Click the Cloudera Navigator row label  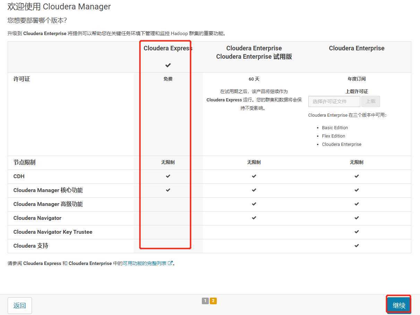coord(37,218)
